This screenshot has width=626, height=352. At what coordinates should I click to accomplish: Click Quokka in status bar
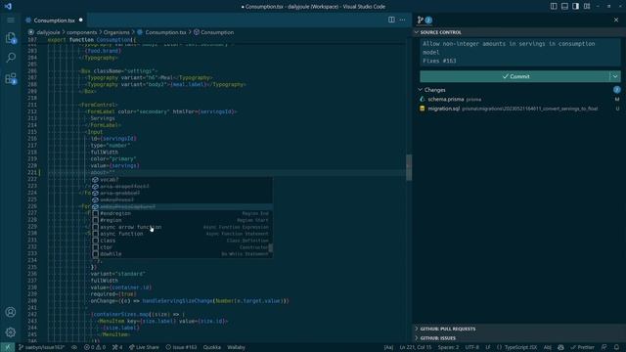tap(212, 347)
